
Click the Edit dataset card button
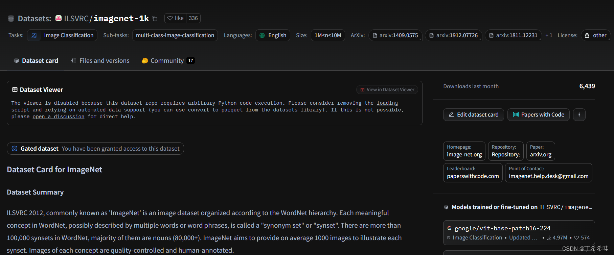coord(474,115)
